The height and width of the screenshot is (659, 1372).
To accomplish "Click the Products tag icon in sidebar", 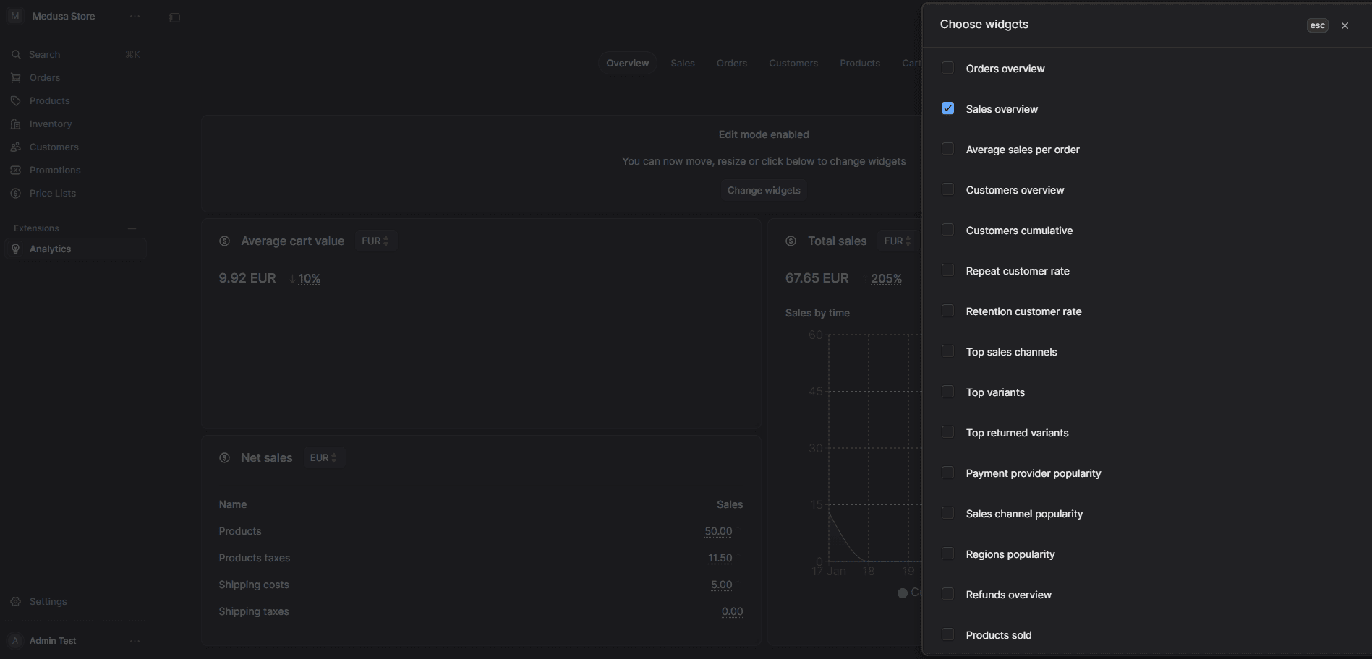I will click(16, 101).
